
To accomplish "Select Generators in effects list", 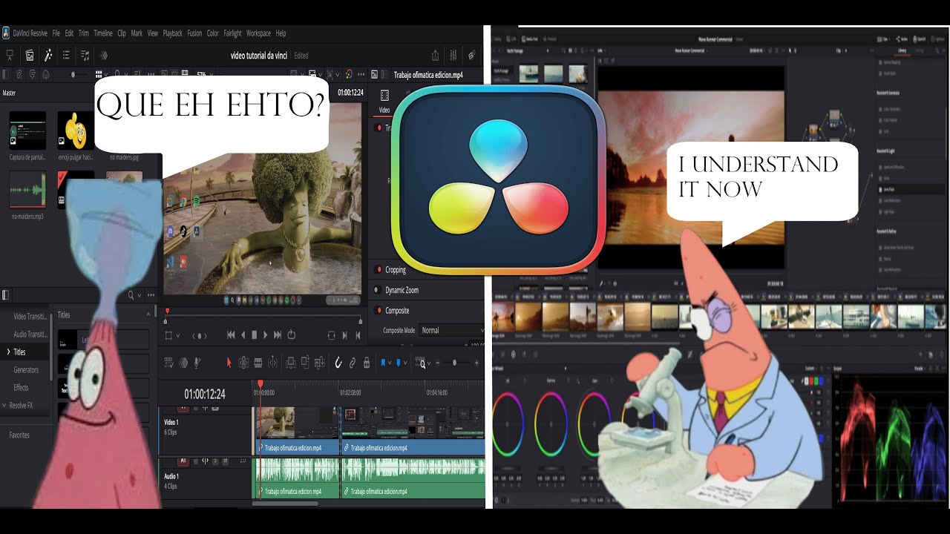I will click(26, 369).
